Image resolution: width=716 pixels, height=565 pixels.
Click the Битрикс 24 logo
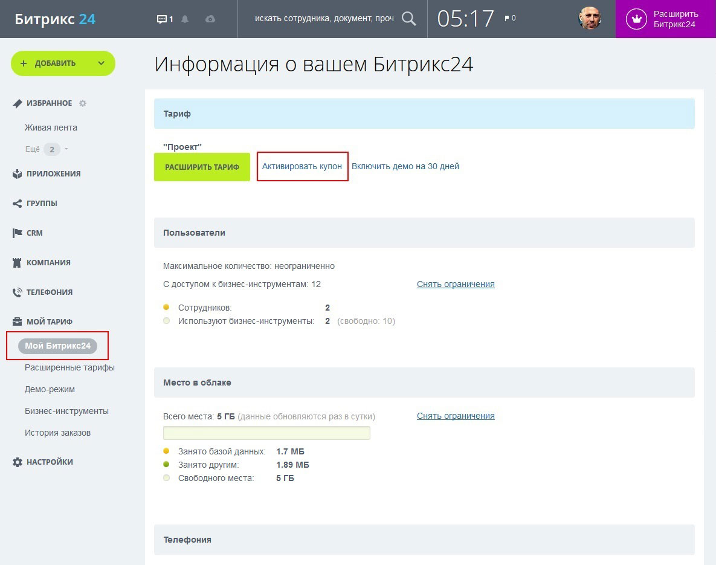coord(55,19)
